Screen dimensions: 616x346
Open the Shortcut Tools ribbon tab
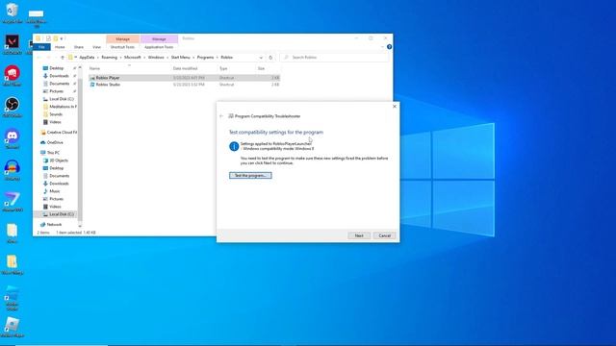coord(122,47)
